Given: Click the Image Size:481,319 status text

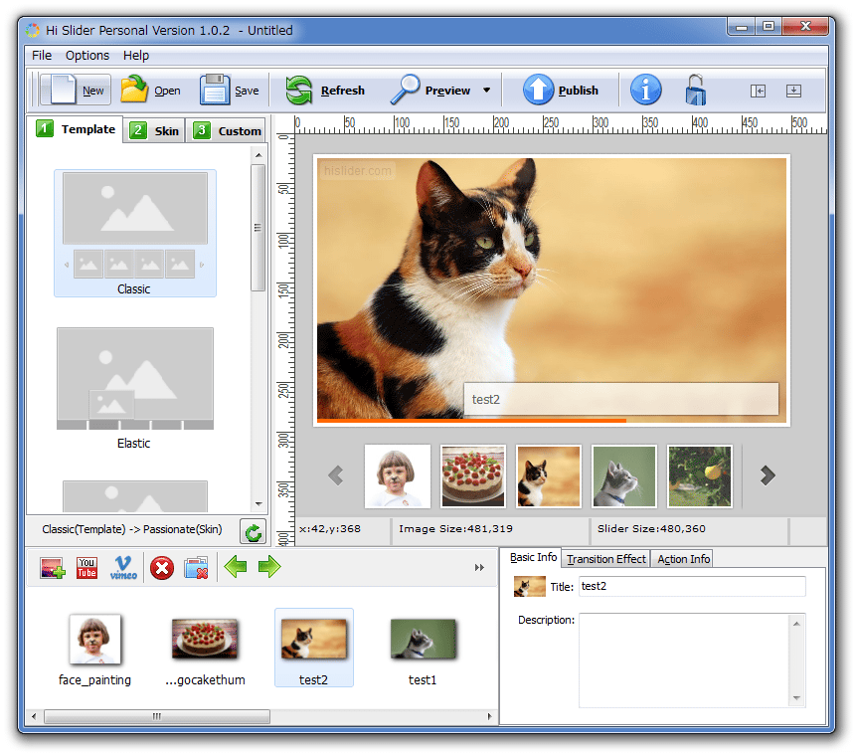Looking at the screenshot, I should point(455,528).
